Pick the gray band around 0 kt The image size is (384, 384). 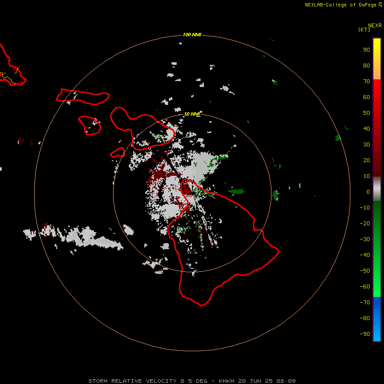coord(377,189)
